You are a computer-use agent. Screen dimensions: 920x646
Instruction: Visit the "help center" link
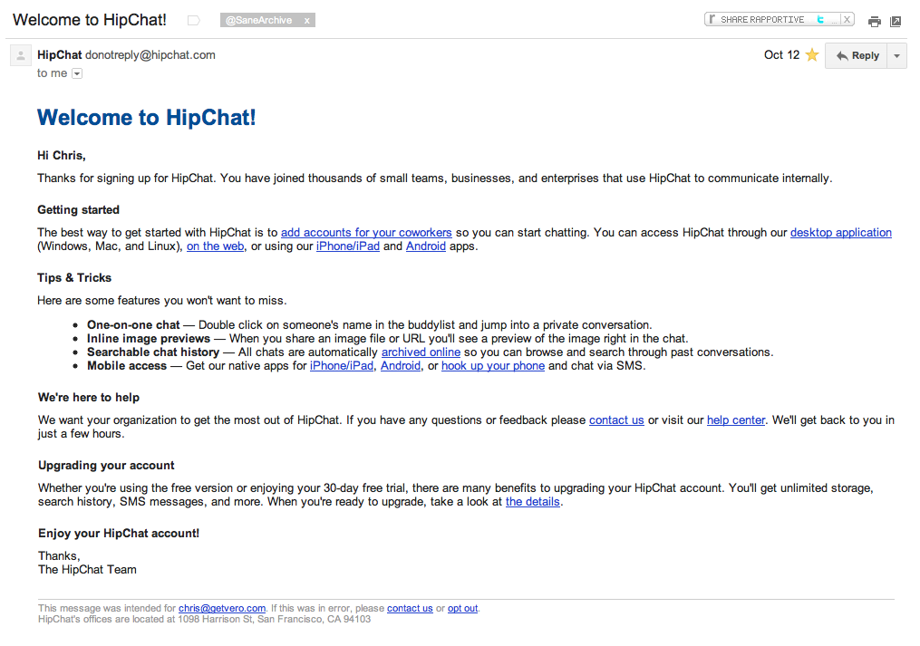tap(736, 420)
